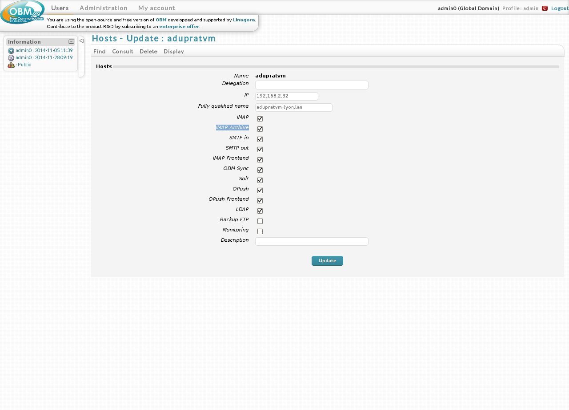The image size is (569, 410).
Task: Click the Description input field
Action: point(312,241)
